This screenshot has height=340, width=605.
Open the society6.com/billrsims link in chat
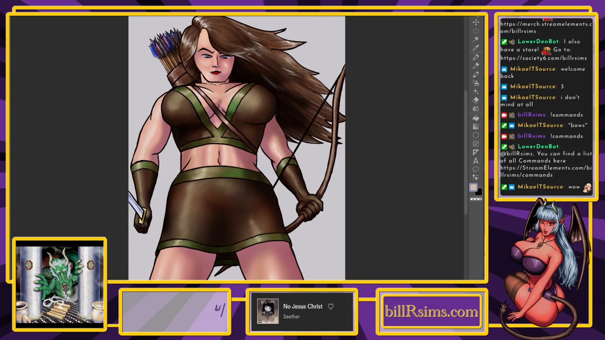point(544,58)
